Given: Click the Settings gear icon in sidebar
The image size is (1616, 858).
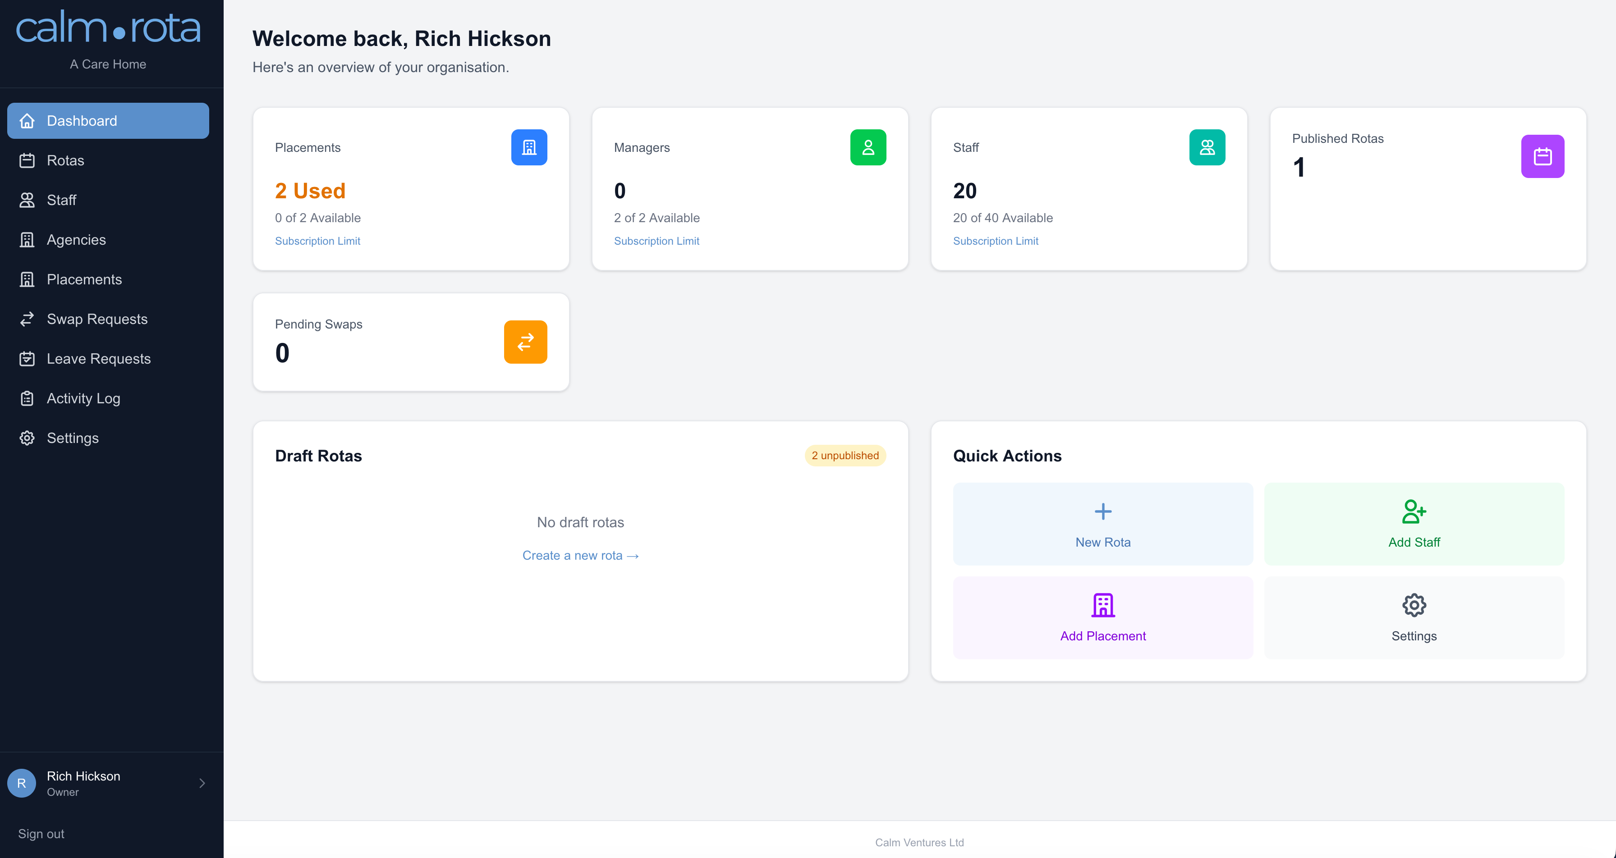Looking at the screenshot, I should 28,438.
